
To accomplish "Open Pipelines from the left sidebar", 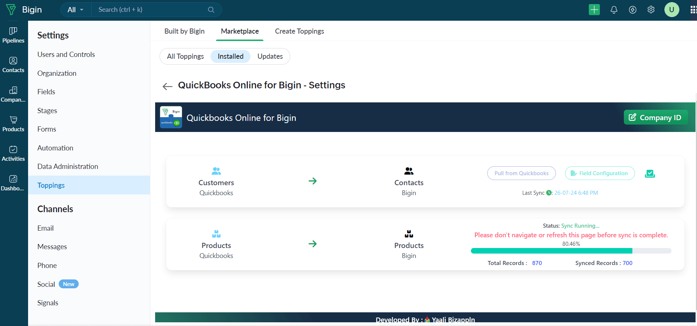I will click(13, 35).
